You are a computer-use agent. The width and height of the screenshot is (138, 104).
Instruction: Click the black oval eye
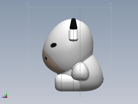54,45
